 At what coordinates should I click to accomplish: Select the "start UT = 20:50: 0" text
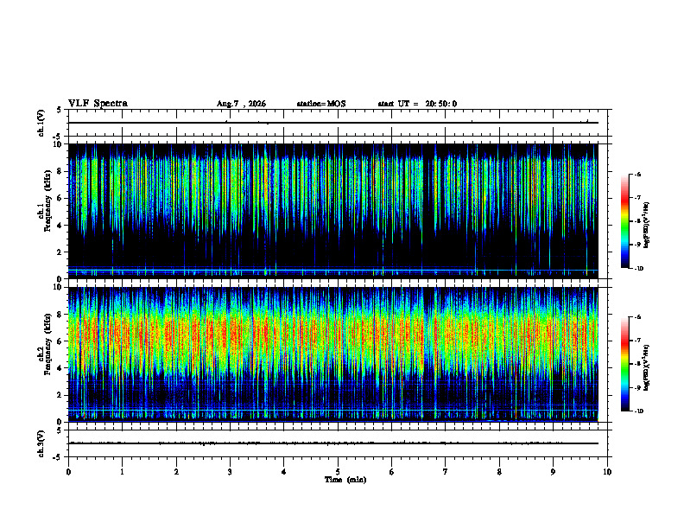(417, 104)
